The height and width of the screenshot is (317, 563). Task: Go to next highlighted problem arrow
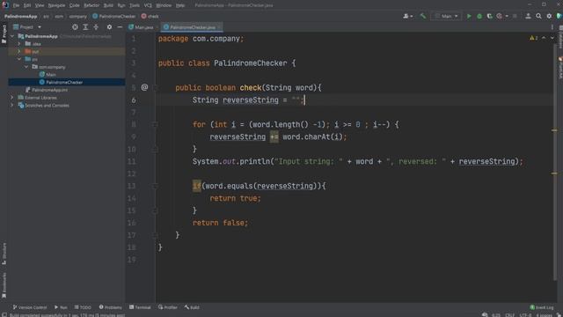click(552, 38)
